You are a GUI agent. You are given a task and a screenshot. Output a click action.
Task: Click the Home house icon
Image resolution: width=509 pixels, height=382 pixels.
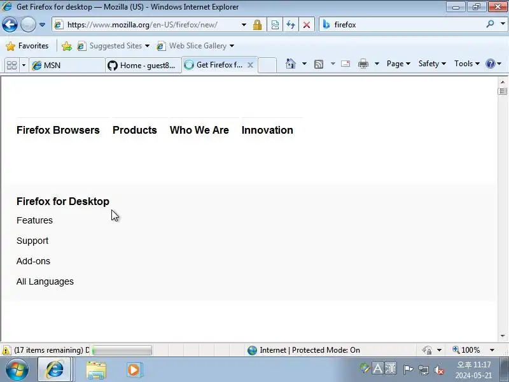click(291, 64)
